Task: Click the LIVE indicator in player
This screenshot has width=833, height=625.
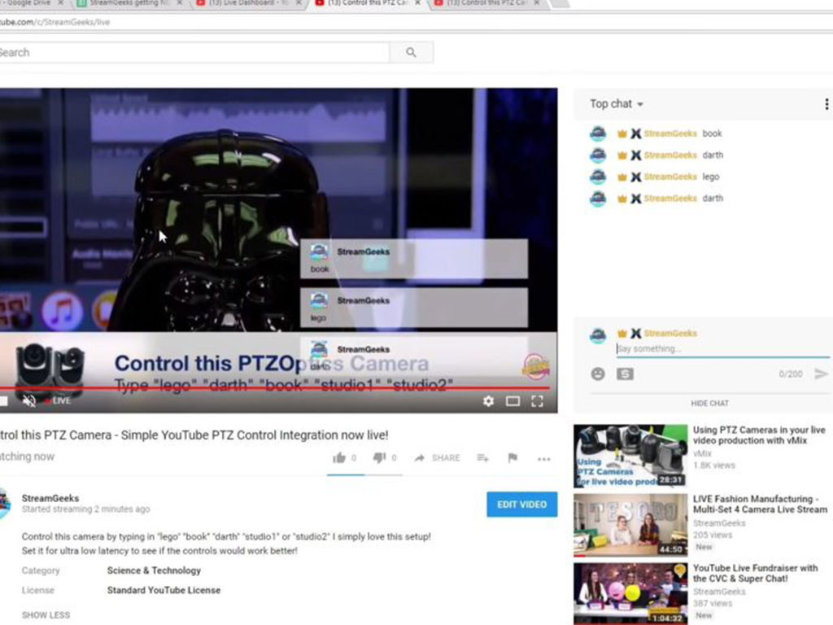Action: [58, 400]
